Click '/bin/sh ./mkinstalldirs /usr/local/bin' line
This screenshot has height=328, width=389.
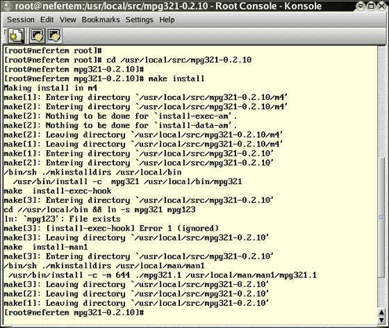[x=93, y=172]
